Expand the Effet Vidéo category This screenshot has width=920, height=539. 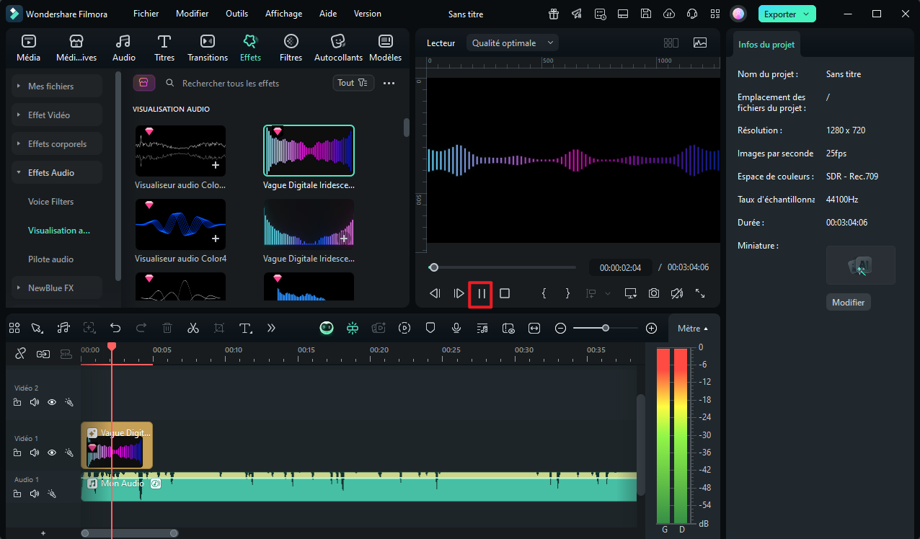point(57,115)
